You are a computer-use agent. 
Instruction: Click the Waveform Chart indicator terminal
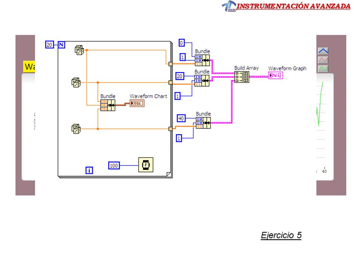137,103
